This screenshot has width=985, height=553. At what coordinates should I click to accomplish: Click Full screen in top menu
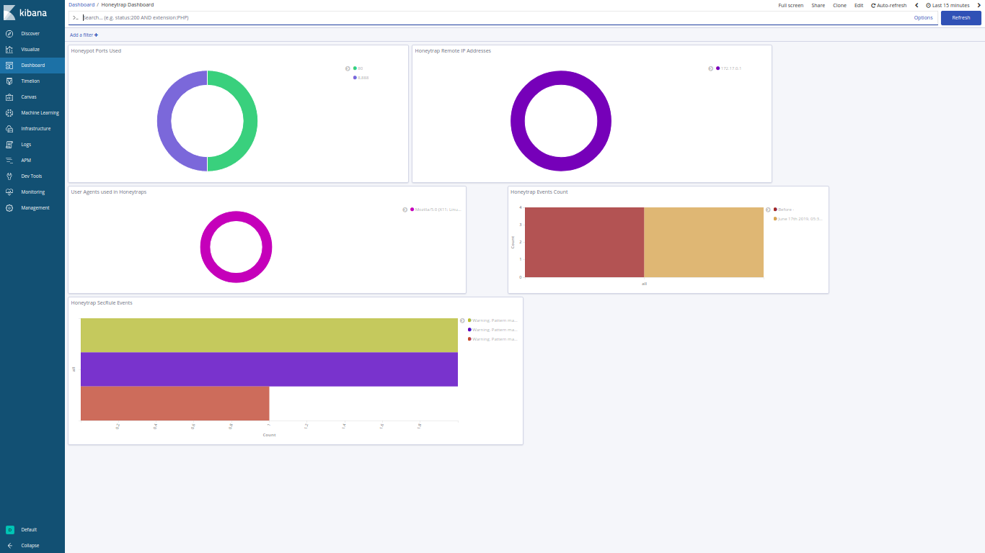tap(790, 5)
